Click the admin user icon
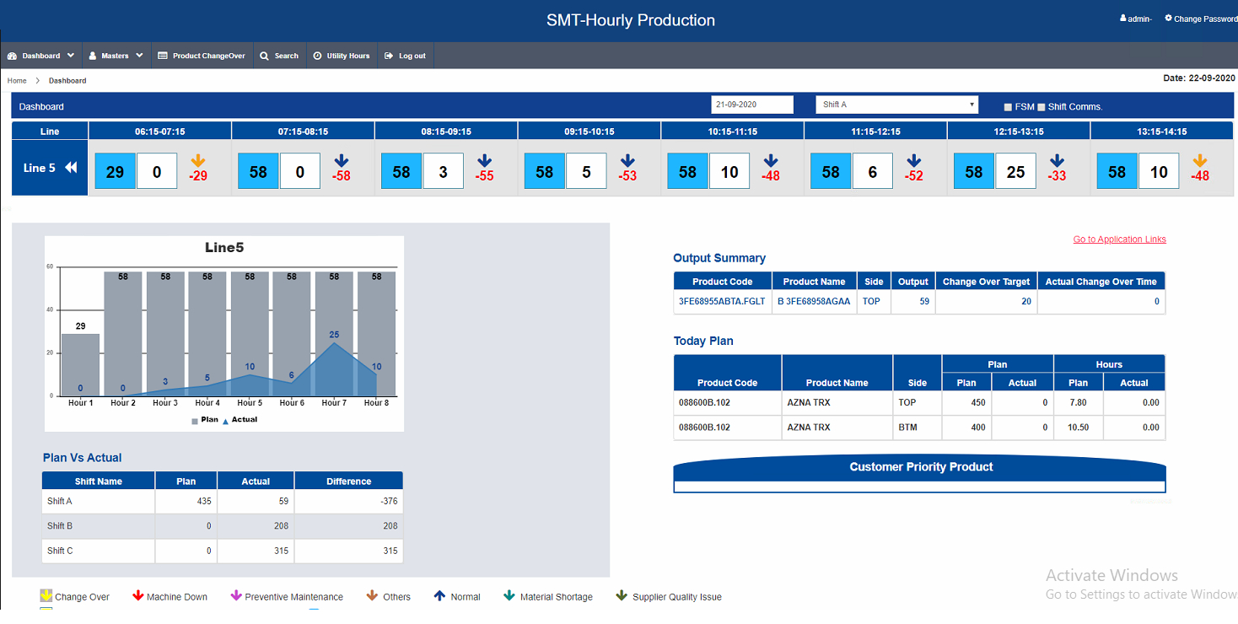1238x624 pixels. click(1122, 19)
